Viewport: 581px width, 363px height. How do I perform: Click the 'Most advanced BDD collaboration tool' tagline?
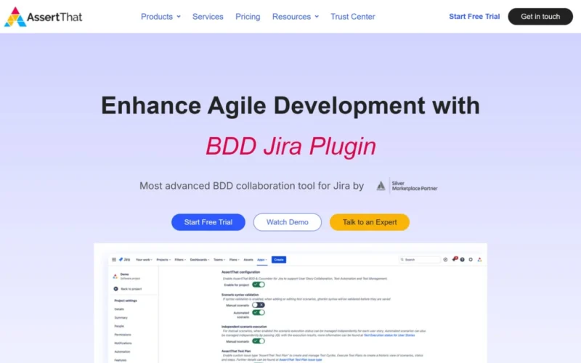click(x=251, y=186)
